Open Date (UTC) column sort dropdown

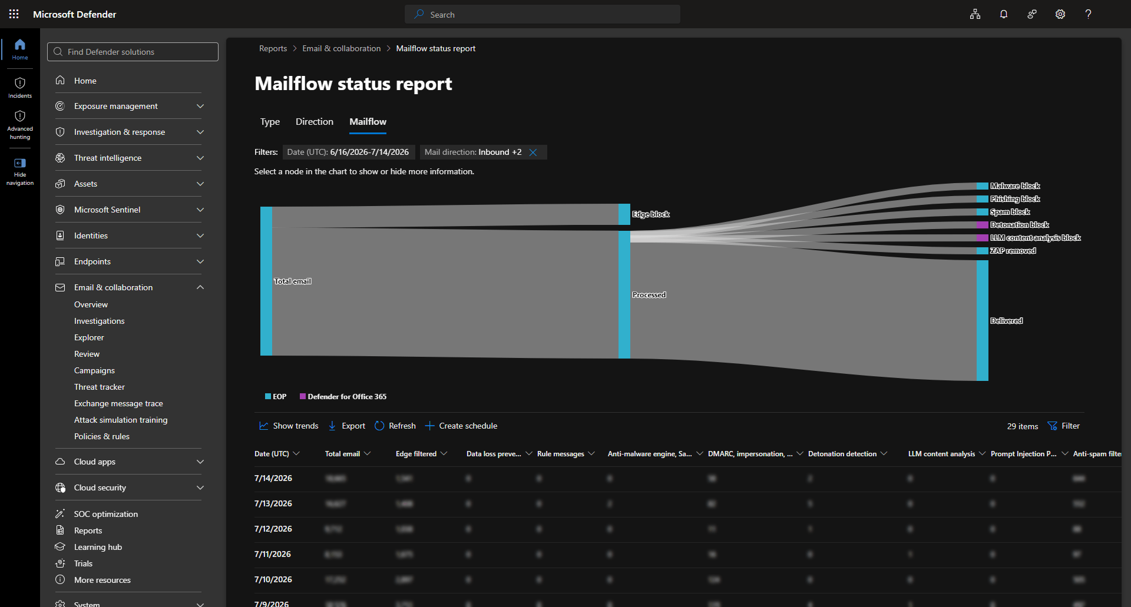296,454
